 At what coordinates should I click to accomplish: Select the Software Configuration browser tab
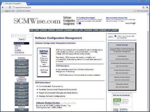pos(14,4)
